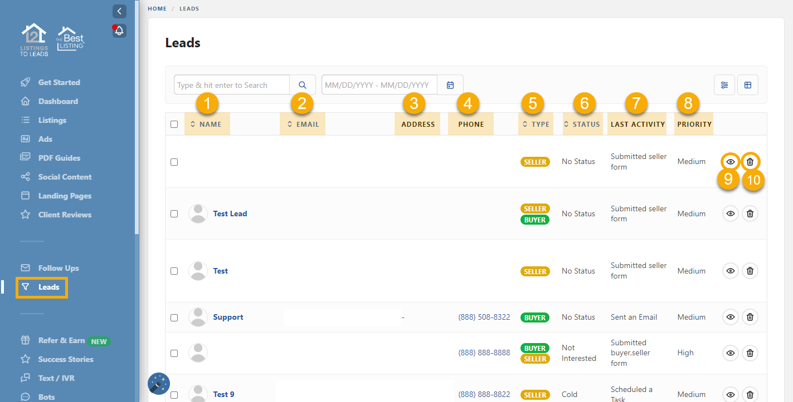Sort leads by Email column

tap(303, 125)
